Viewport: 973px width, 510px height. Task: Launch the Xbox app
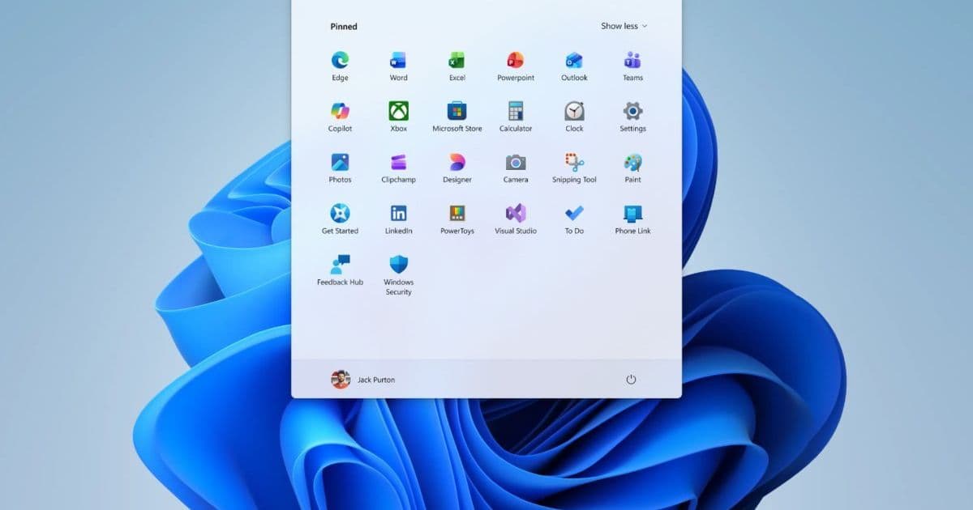pyautogui.click(x=398, y=111)
